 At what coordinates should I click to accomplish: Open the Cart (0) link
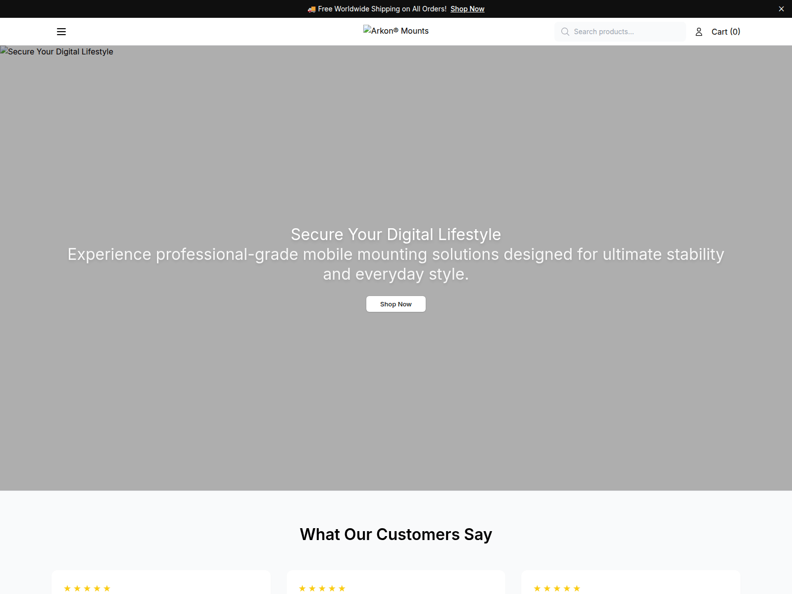(x=726, y=32)
